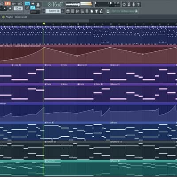Click the oscilloscope waveform display
177x177 pixels.
73,4
